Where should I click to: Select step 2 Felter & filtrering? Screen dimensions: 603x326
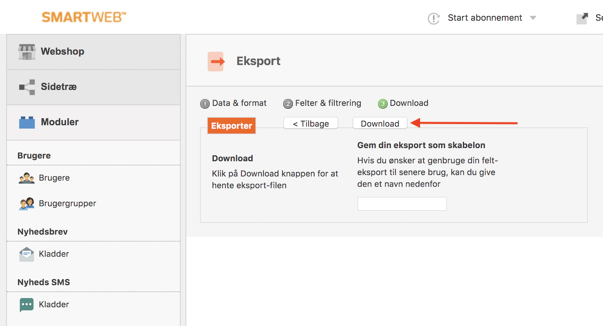[322, 103]
